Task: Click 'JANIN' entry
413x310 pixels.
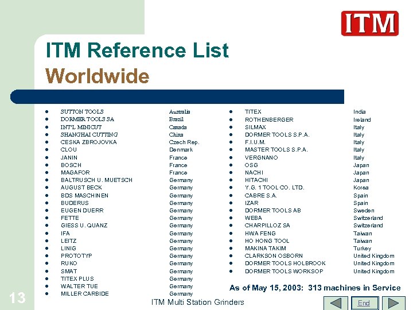Action: [x=69, y=158]
